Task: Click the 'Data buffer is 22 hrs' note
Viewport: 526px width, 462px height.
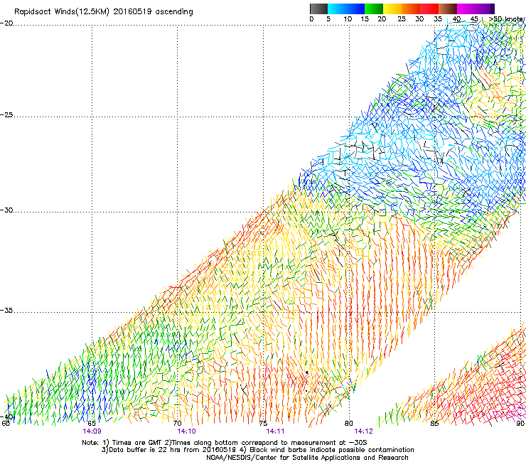Action: 144,450
